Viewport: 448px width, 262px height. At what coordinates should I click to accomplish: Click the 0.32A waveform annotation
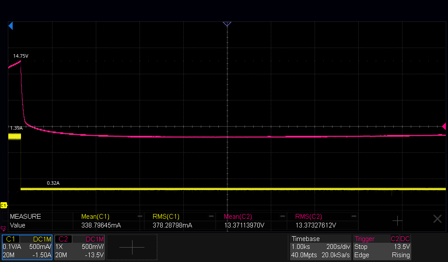(53, 183)
